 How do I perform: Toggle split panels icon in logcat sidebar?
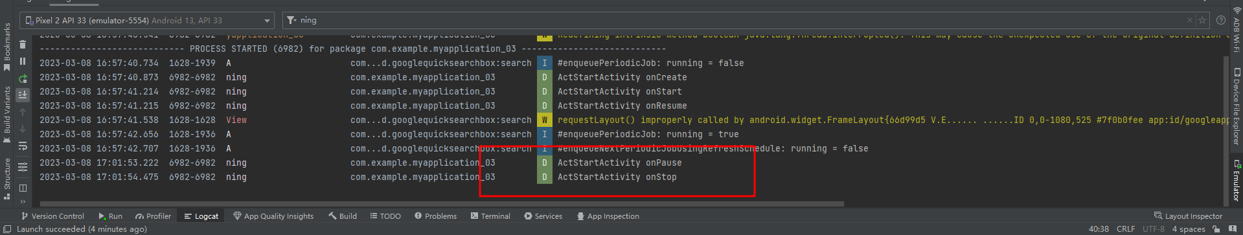point(23,188)
